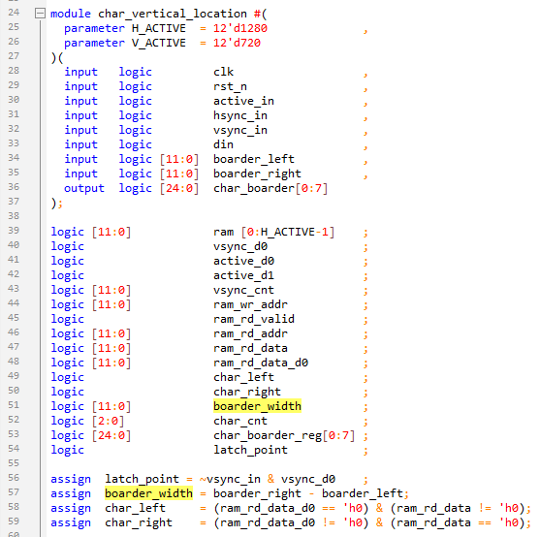The image size is (540, 537).
Task: Click the vsync_in port name on line 32
Action: (x=240, y=130)
